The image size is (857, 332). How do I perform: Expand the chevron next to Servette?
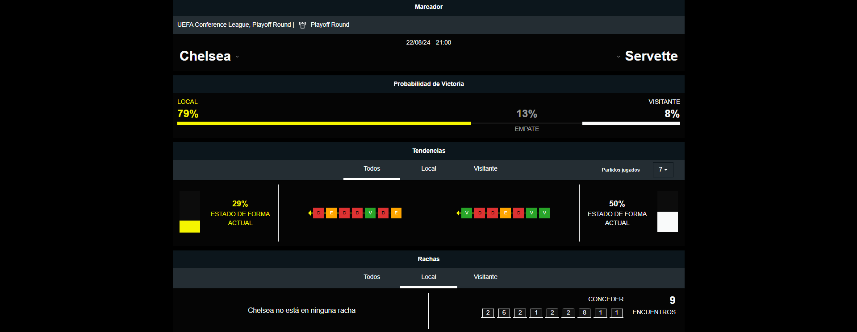point(619,57)
